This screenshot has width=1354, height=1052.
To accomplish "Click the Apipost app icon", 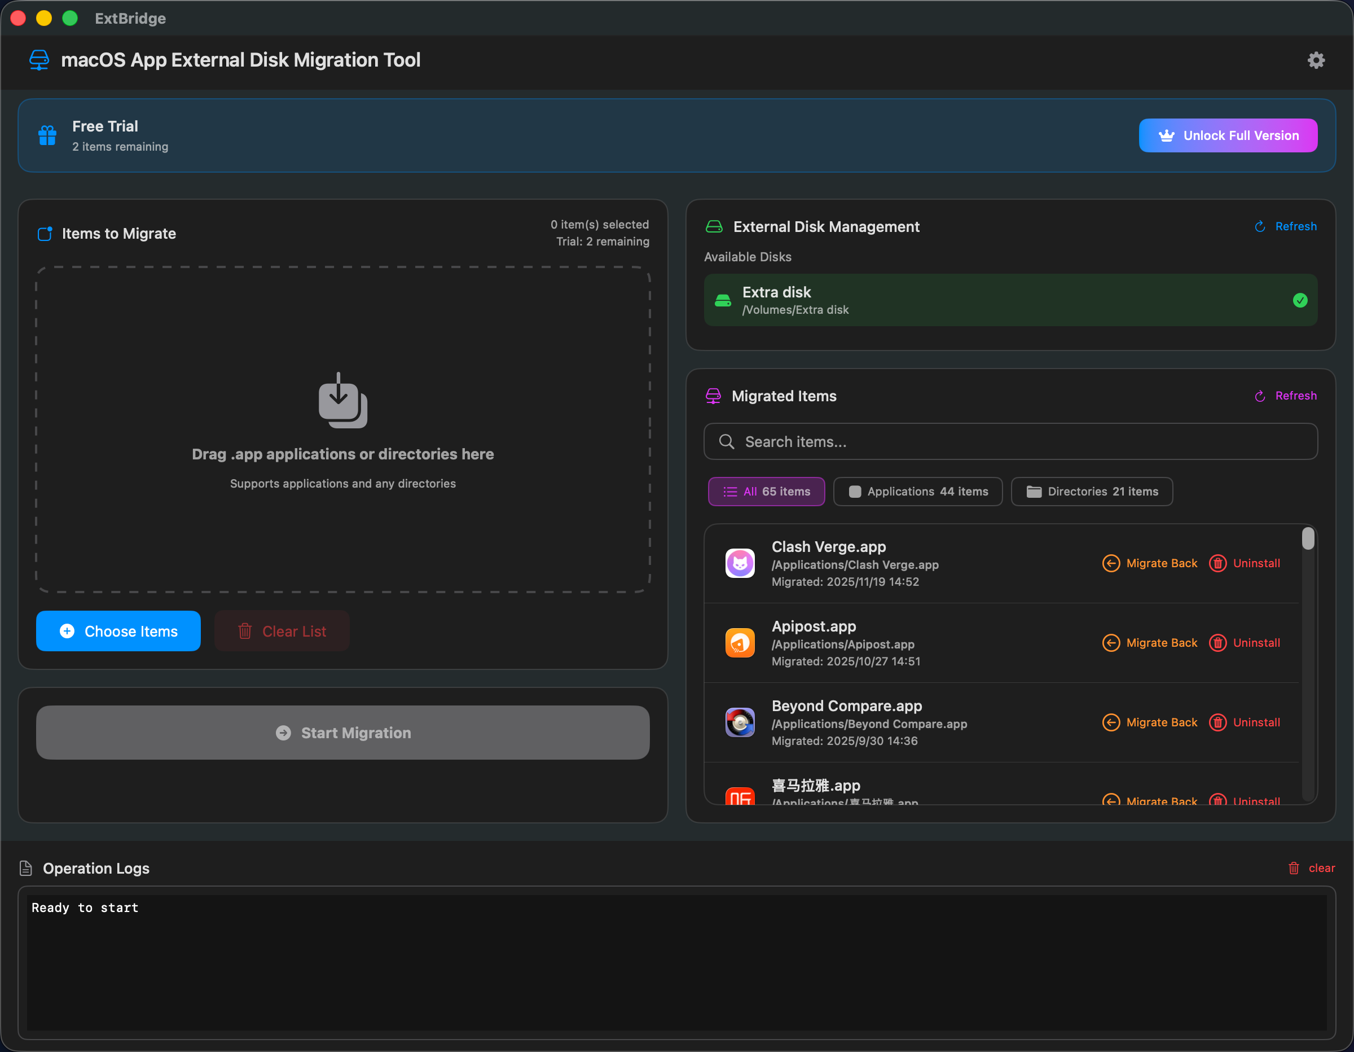I will [740, 643].
